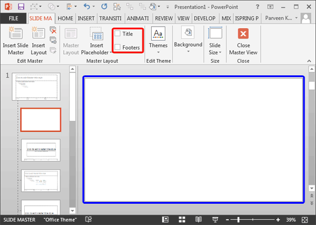The image size is (316, 225).
Task: Switch to the INSERT tab
Action: tap(86, 18)
